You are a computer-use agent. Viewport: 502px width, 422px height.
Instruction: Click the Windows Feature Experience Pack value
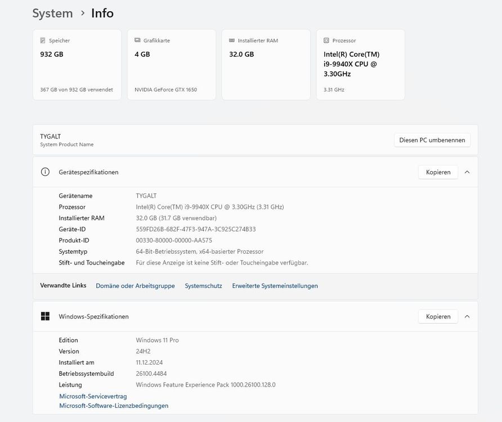(205, 384)
